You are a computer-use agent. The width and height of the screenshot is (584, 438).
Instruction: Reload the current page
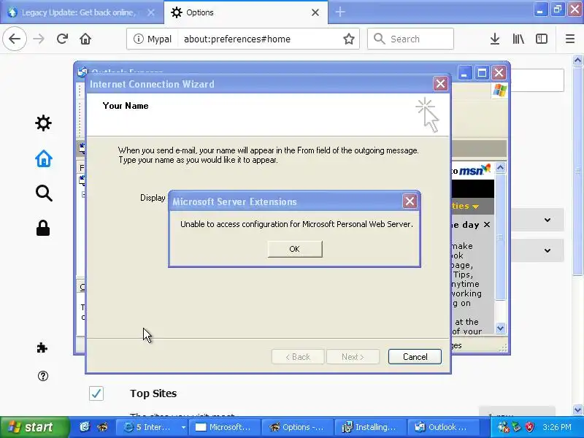(62, 39)
